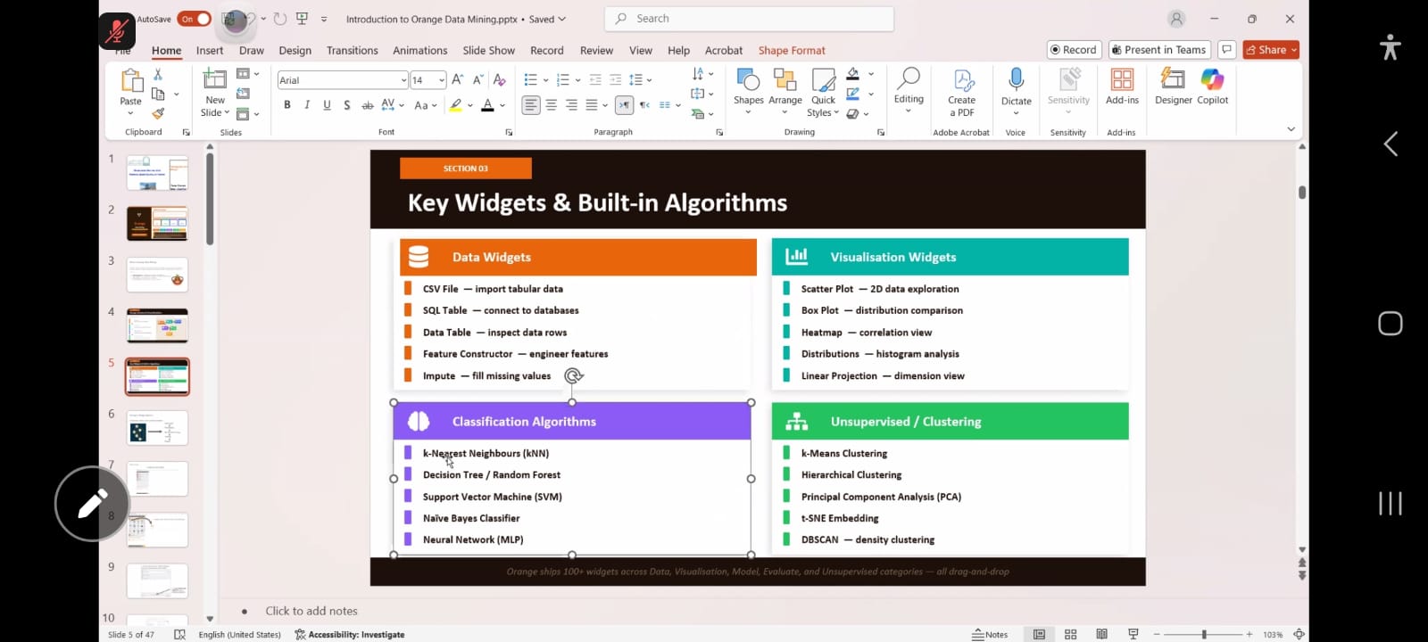
Task: Adjust the zoom slider in status bar
Action: [x=1203, y=634]
